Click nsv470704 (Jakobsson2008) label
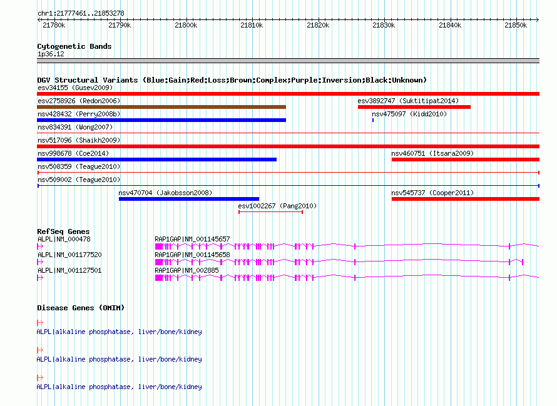Viewport: 557px width, 406px height. tap(165, 193)
